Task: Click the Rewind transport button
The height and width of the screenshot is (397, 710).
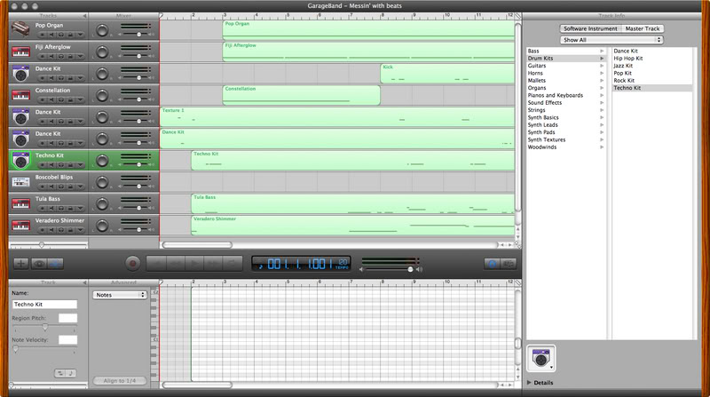Action: pyautogui.click(x=176, y=263)
